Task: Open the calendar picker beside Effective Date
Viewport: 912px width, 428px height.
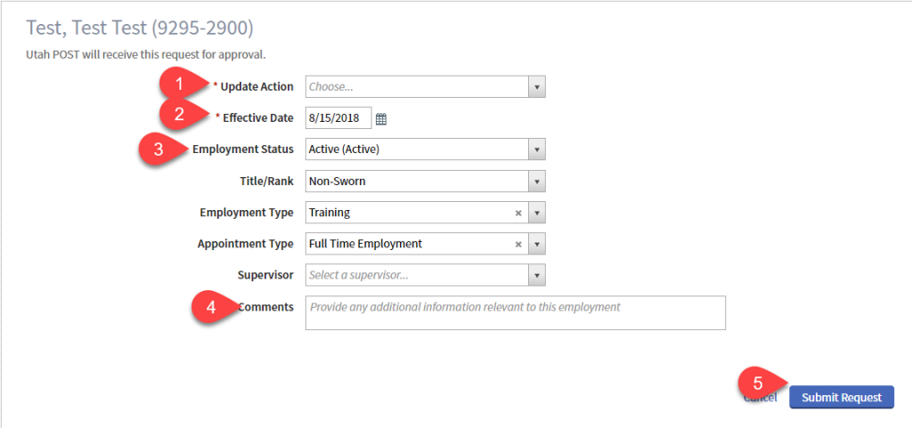Action: point(381,119)
